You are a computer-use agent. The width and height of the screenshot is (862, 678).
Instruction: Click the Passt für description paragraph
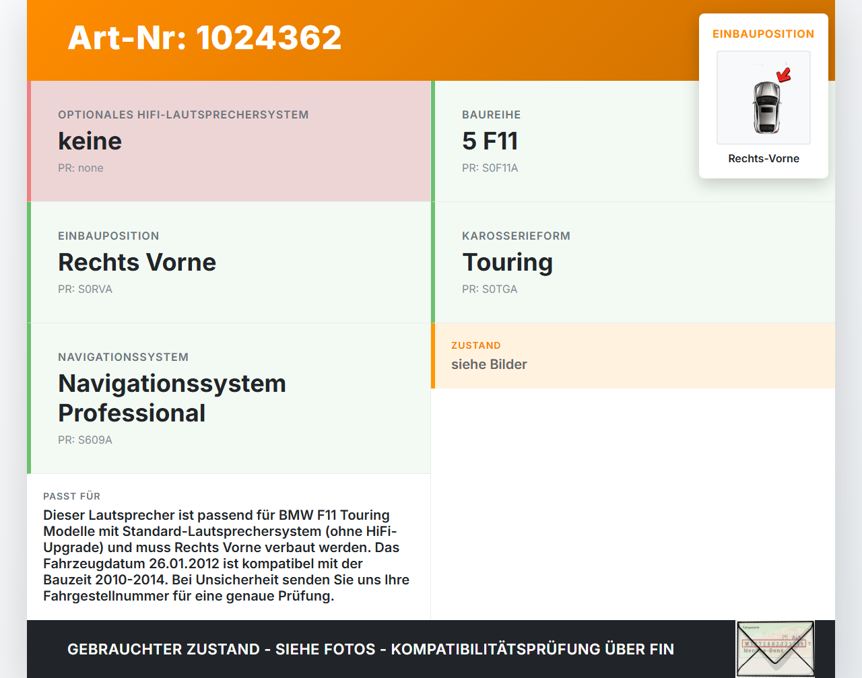tap(226, 555)
